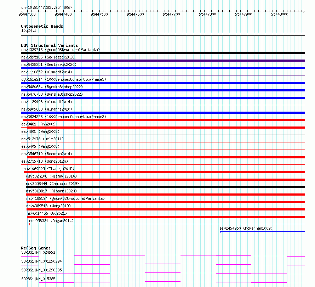Open the SORBS1|NM_001290295 transcript
This screenshot has width=315, height=287.
coord(41,270)
